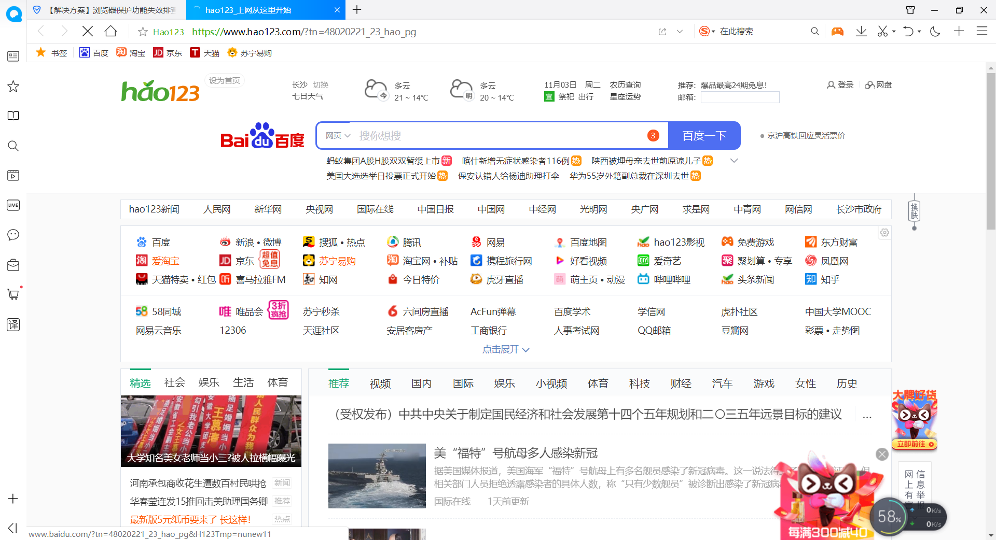Expand the hot search headlines chevron
Screen dimensions: 996x540
(x=734, y=161)
